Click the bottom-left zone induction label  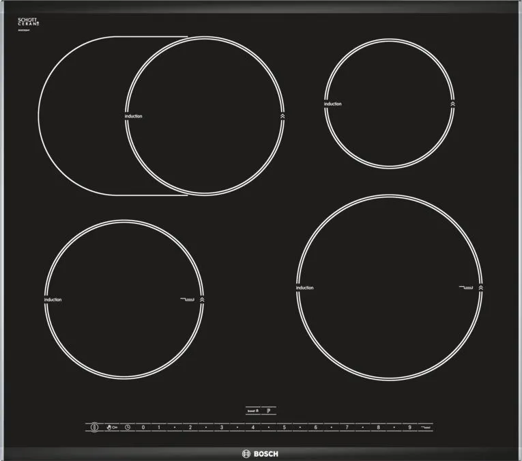coord(53,300)
